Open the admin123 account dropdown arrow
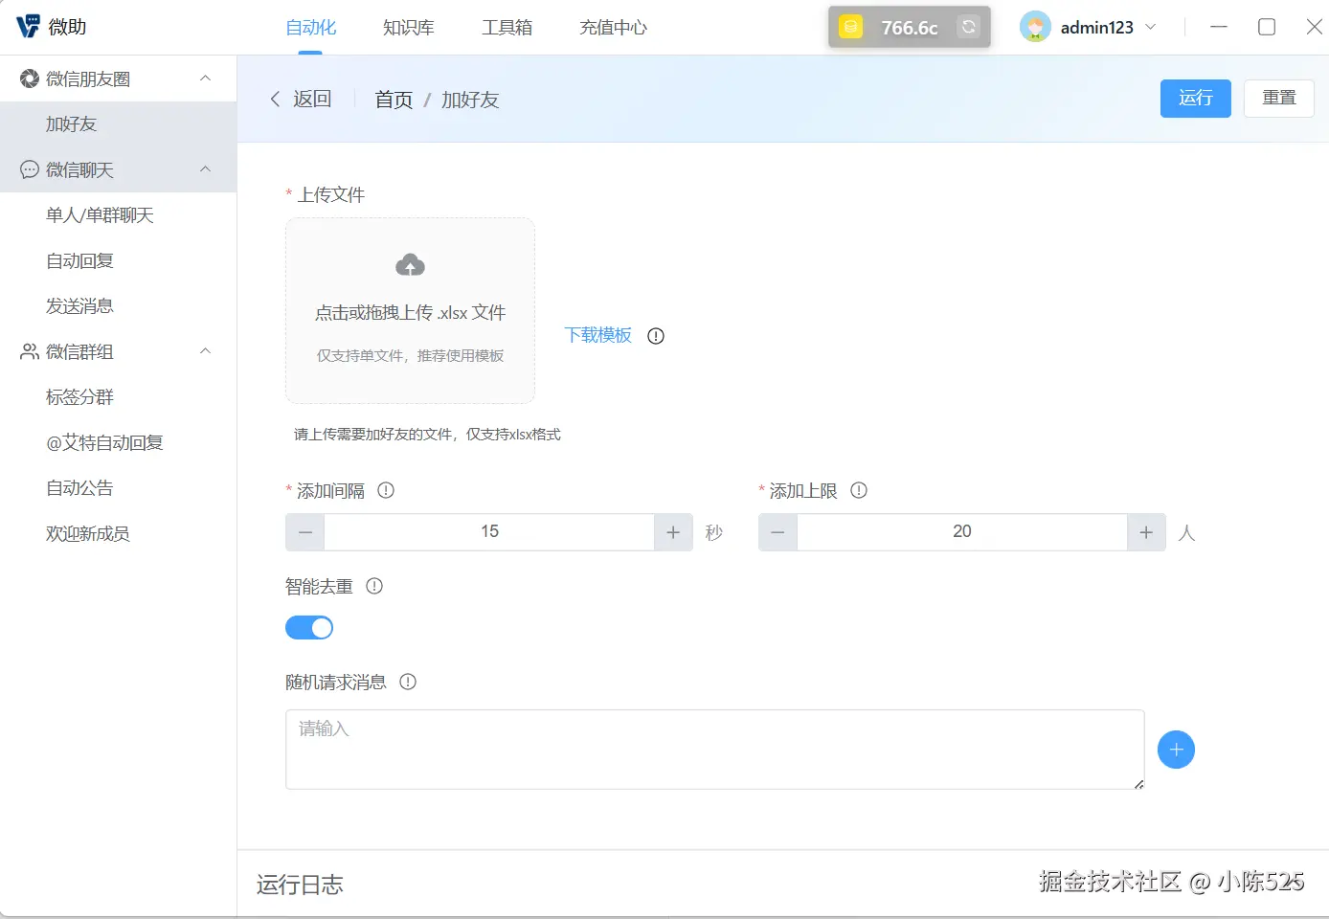 (x=1151, y=27)
